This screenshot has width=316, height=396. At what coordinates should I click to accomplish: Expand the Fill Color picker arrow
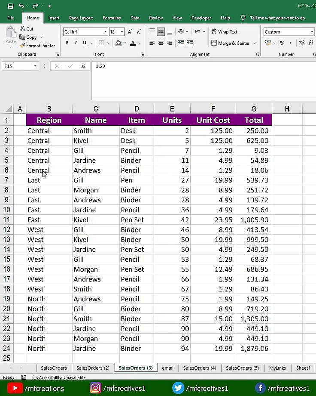click(125, 43)
